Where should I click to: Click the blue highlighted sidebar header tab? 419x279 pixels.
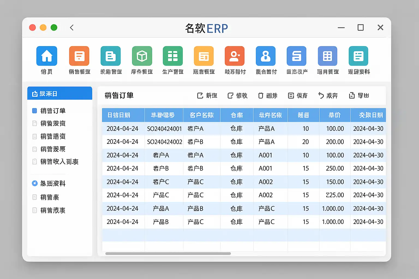tap(60, 93)
